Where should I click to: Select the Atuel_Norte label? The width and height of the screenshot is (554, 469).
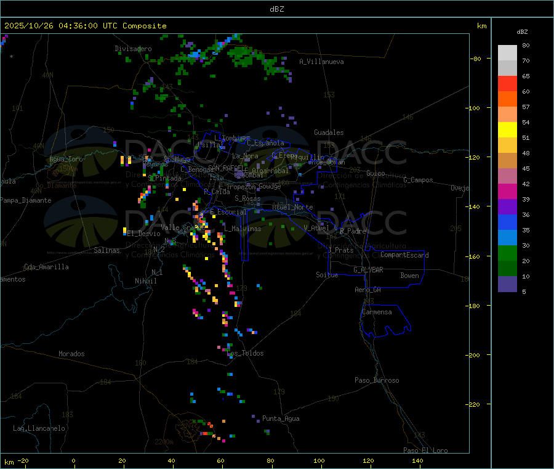pos(292,207)
